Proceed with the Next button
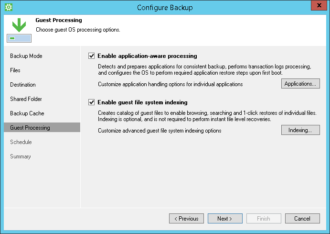This screenshot has height=234, width=330. [225, 218]
